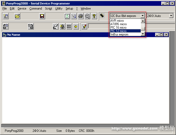Open a device file with folder icon

click(x=17, y=16)
